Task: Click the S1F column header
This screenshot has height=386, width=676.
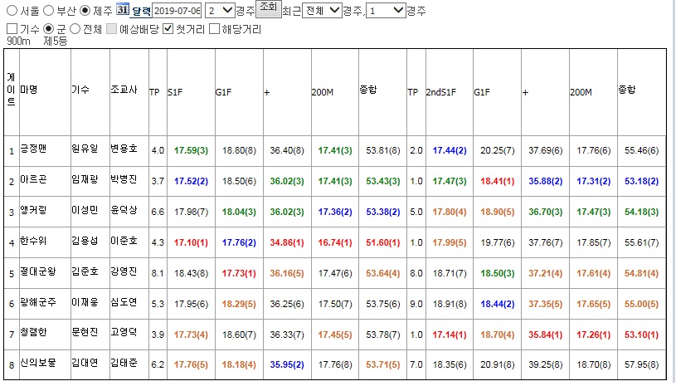Action: 175,92
